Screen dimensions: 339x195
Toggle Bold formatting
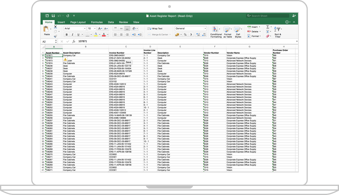[x=67, y=35]
